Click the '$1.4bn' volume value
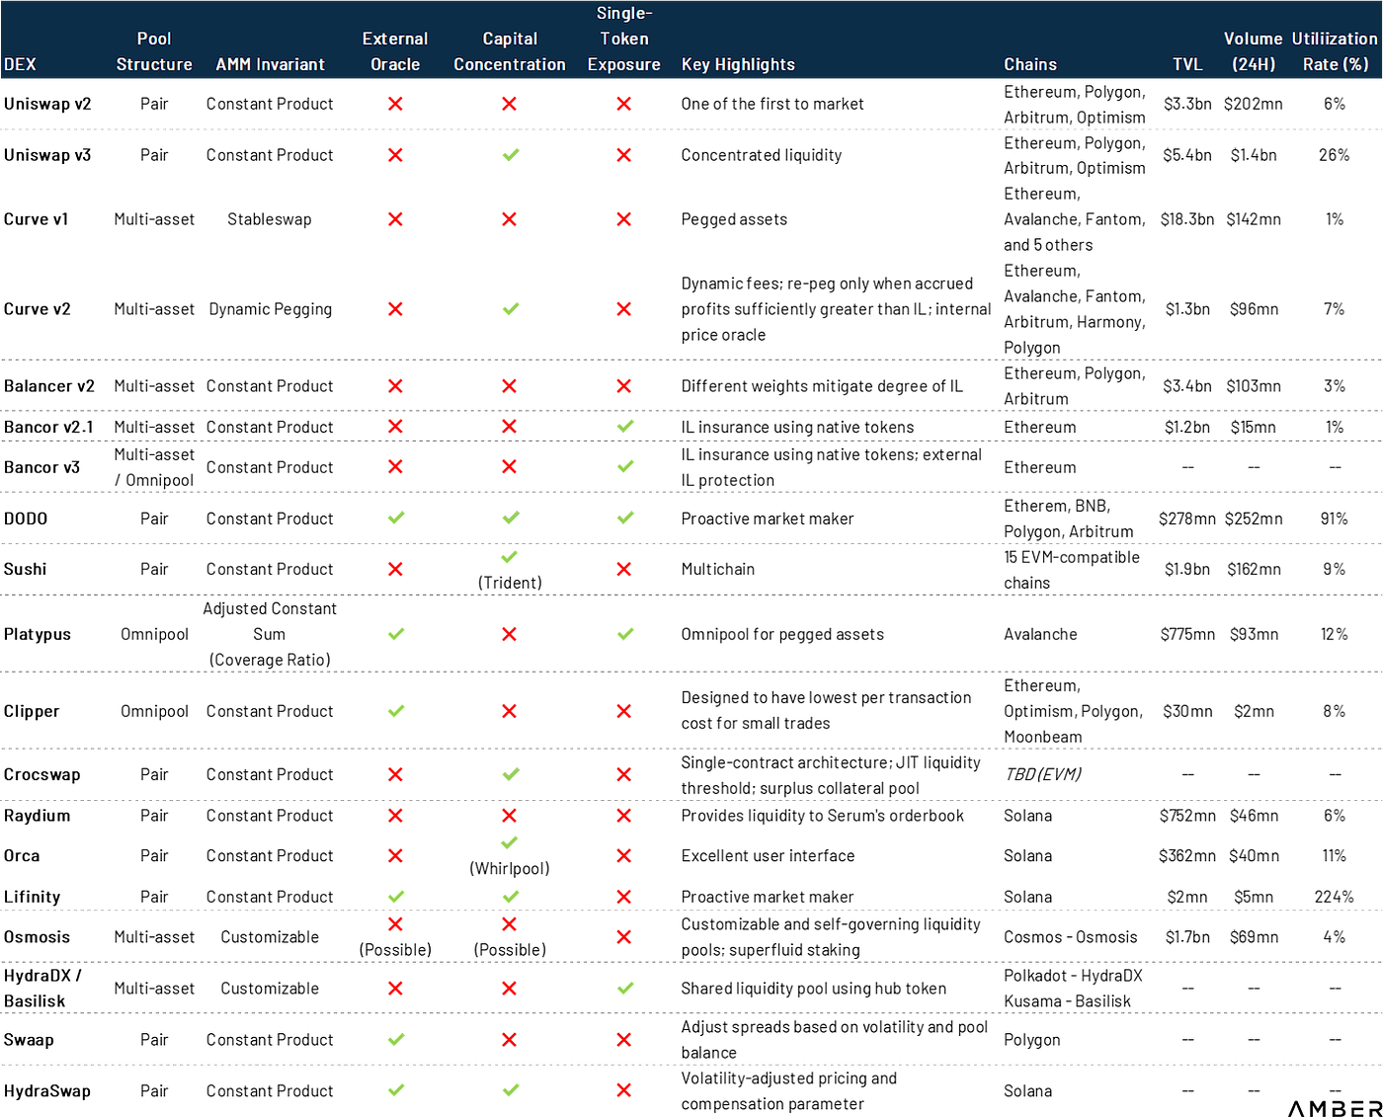Screen dimensions: 1383x1117 tap(1254, 155)
